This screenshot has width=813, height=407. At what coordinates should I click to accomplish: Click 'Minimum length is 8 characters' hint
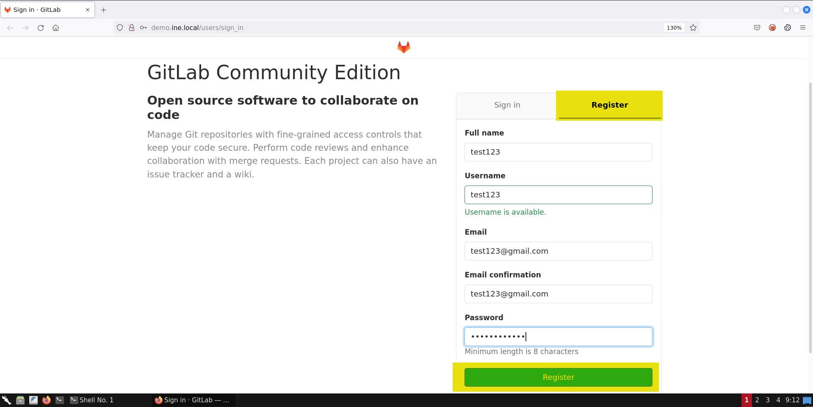pyautogui.click(x=521, y=352)
